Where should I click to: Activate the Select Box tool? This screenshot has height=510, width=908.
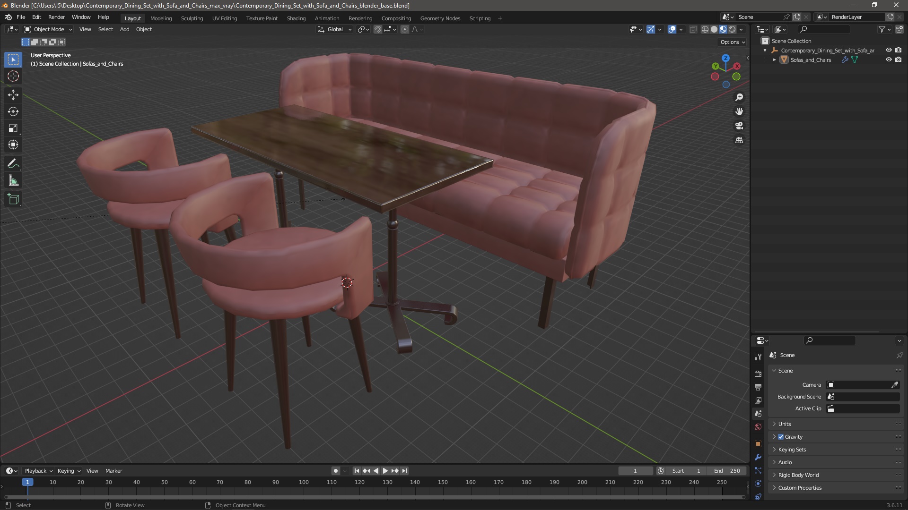click(x=13, y=59)
